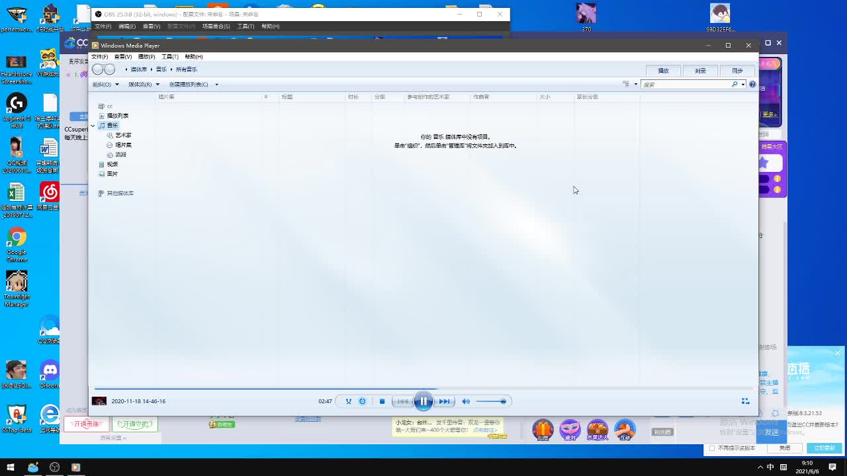Open 工具(T) menu in OBS window
The width and height of the screenshot is (847, 476).
coord(245,26)
